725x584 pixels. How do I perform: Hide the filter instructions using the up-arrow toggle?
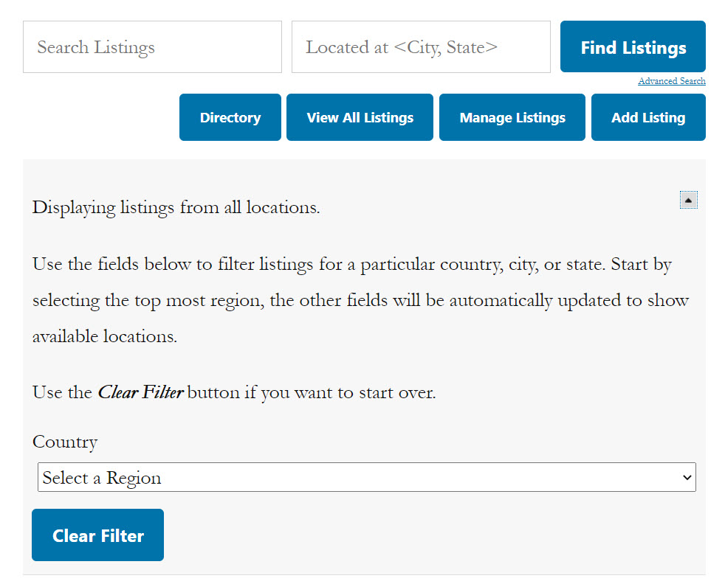(689, 200)
